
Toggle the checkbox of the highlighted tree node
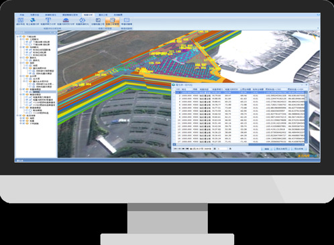[27, 92]
